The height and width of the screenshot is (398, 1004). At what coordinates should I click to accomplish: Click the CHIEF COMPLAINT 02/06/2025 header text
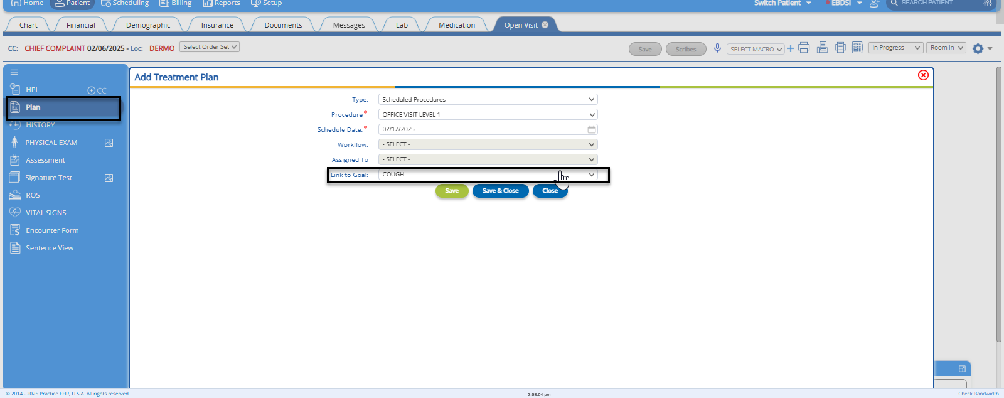(75, 48)
